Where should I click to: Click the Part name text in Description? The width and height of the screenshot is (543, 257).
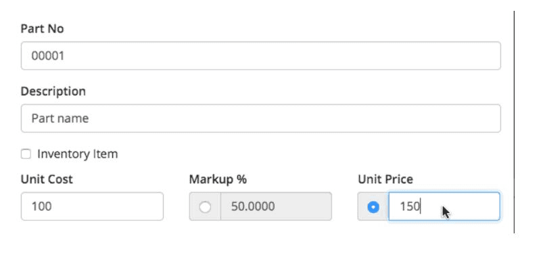60,118
